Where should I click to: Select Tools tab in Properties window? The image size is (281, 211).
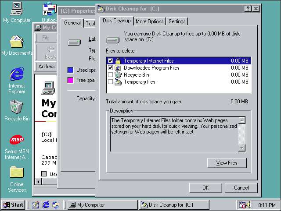90,24
